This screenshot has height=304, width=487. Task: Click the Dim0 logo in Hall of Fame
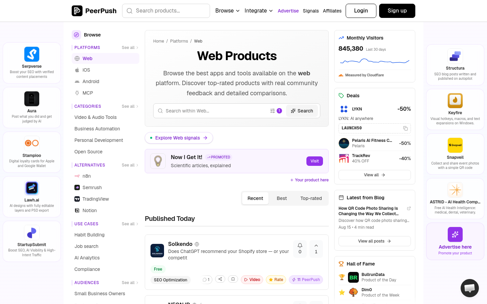353,293
